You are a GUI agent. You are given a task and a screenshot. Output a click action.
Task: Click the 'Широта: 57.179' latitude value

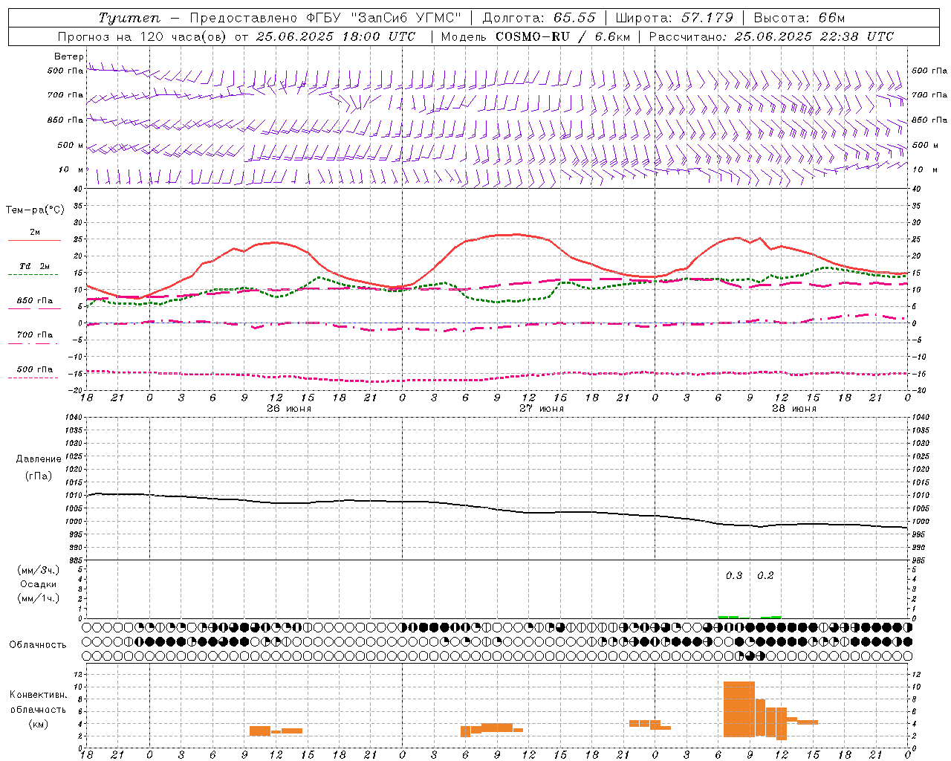(x=675, y=18)
